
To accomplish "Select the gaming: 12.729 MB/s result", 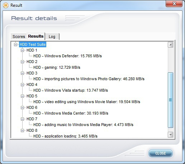I will 57,67.
